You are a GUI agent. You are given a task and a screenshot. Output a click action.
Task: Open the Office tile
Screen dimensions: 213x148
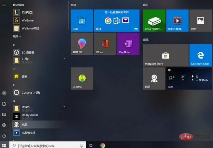point(105,44)
